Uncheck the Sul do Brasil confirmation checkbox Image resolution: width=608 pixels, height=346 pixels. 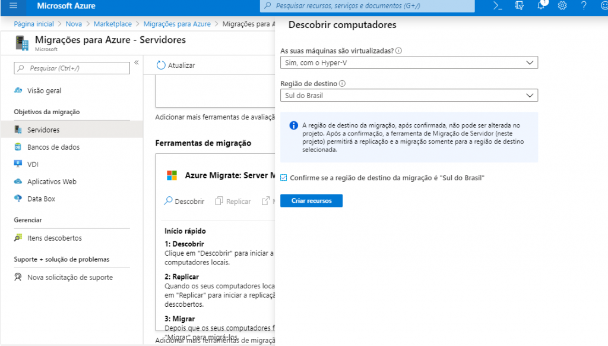pyautogui.click(x=284, y=178)
